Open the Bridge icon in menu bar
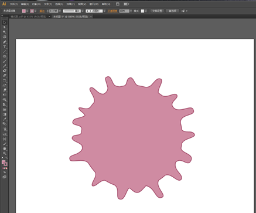 click(118, 4)
